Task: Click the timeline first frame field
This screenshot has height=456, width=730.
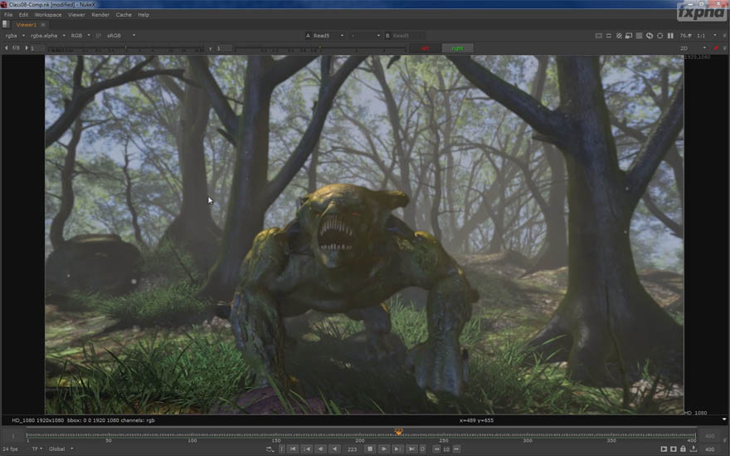Action: click(x=12, y=436)
